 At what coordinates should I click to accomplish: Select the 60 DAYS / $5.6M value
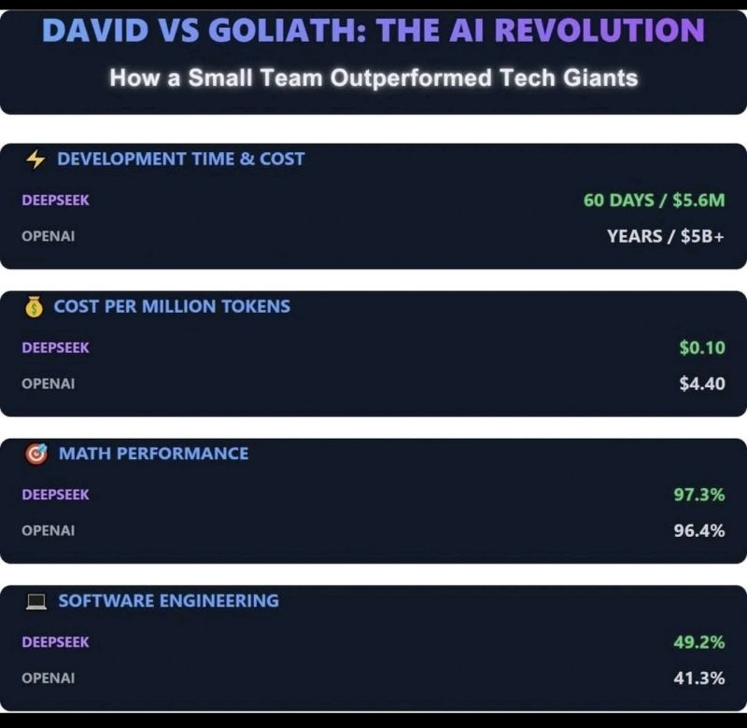pos(654,201)
